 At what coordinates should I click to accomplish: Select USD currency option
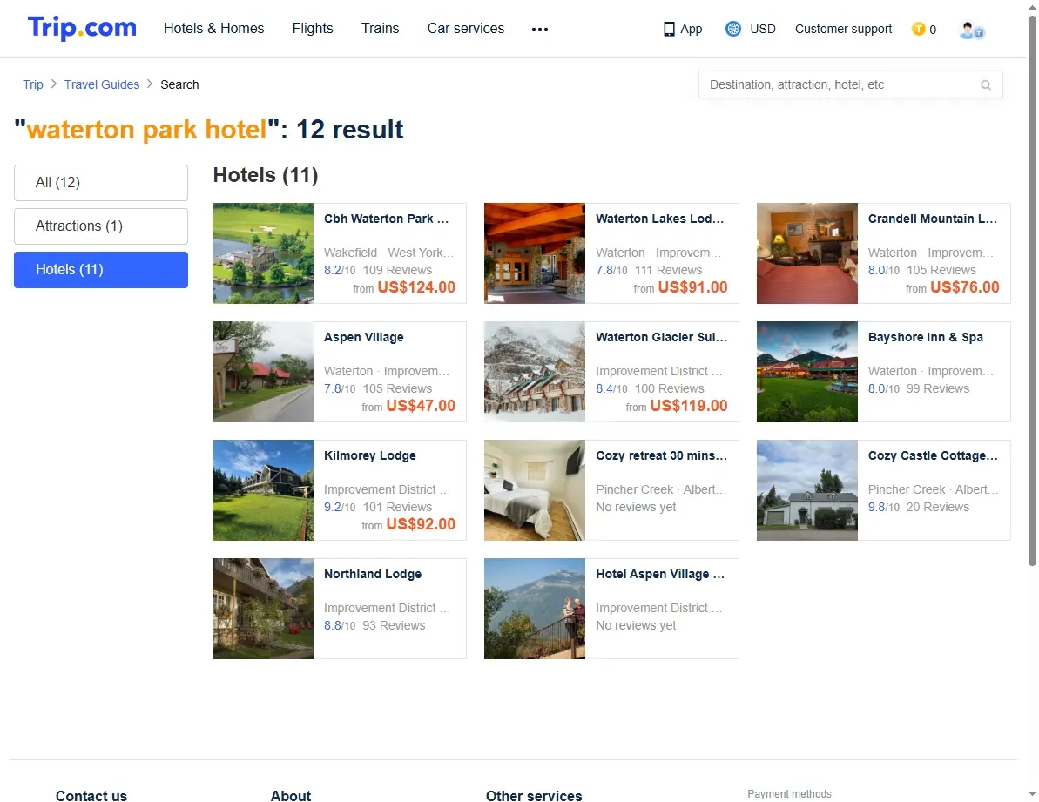[x=763, y=29]
